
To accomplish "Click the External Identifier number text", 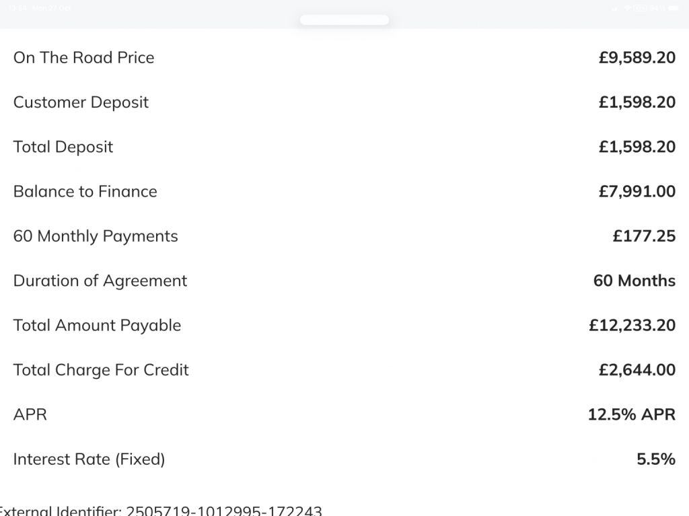I will 224,511.
